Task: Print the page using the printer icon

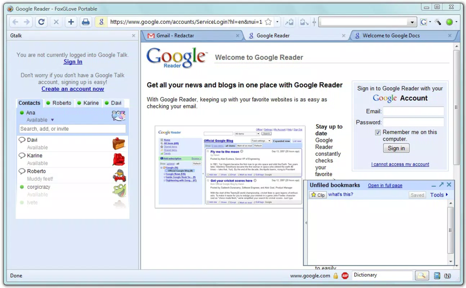Action: [86, 22]
